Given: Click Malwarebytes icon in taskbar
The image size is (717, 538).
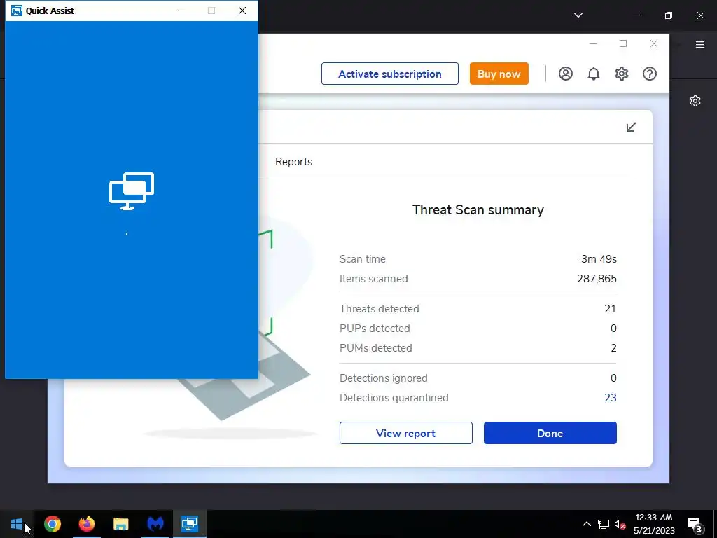Looking at the screenshot, I should [x=155, y=524].
